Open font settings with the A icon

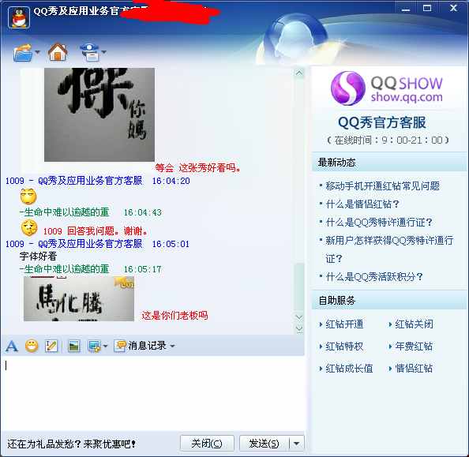tap(12, 346)
